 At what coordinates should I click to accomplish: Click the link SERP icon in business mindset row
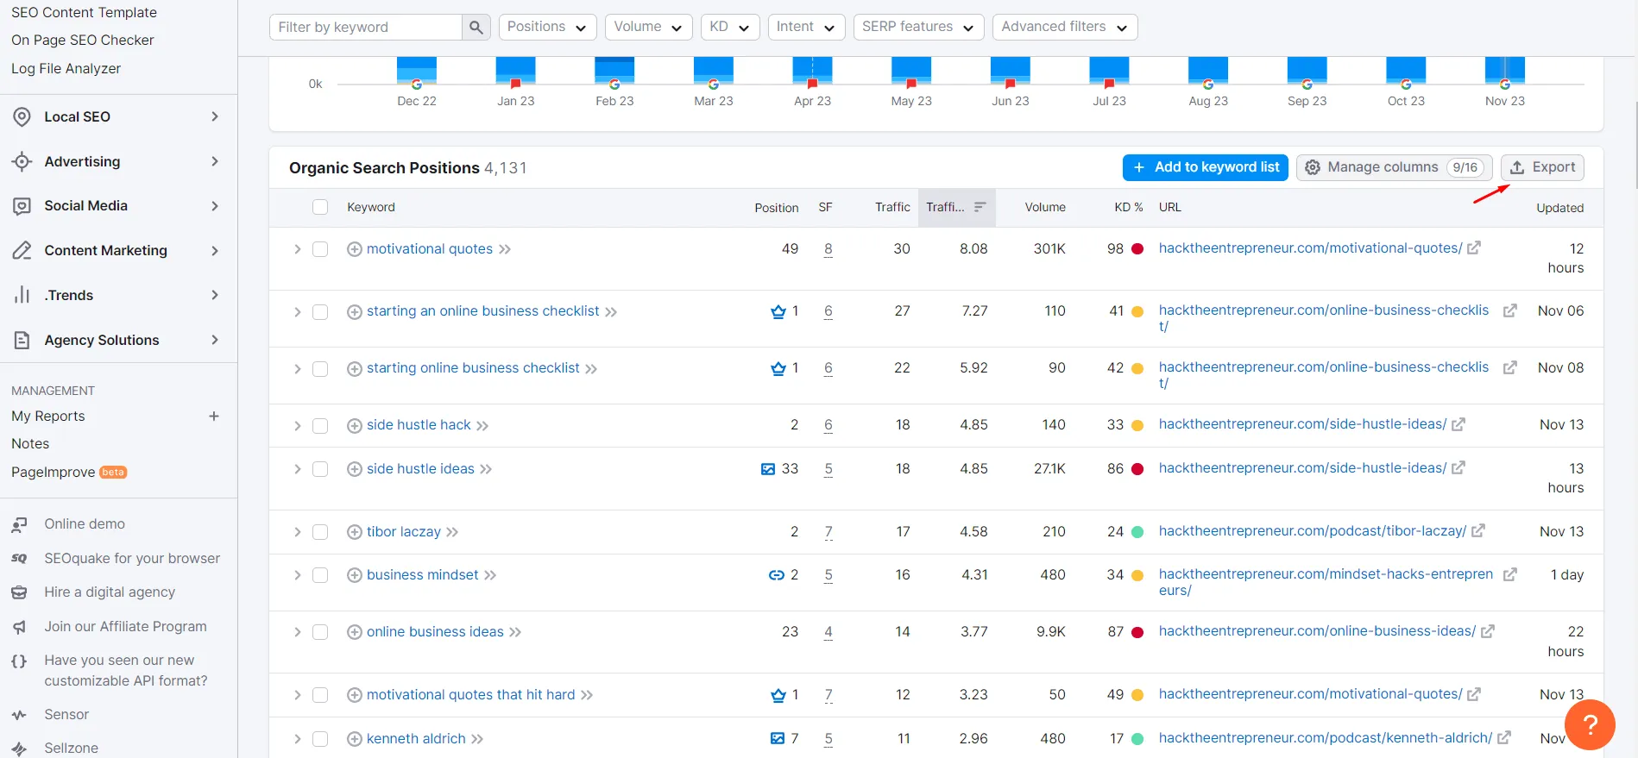[777, 575]
